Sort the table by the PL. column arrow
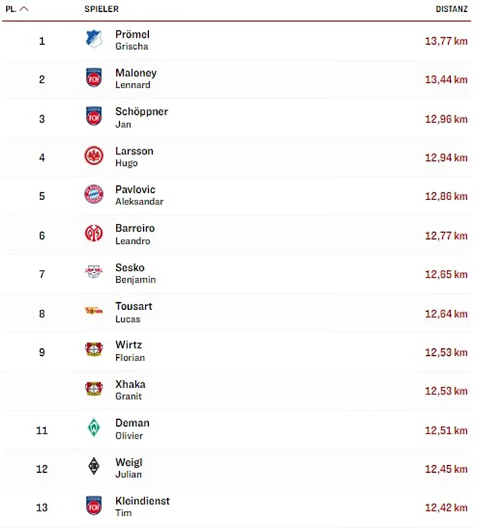The image size is (490, 528). click(x=24, y=9)
